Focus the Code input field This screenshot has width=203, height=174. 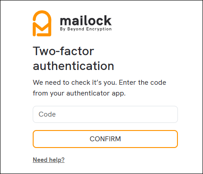(105, 114)
